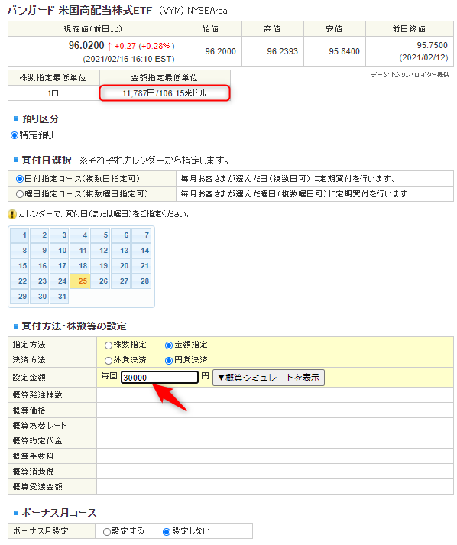This screenshot has height=545, width=457.
Task: Toggle highlighted day 25 in calendar
Action: 79,281
